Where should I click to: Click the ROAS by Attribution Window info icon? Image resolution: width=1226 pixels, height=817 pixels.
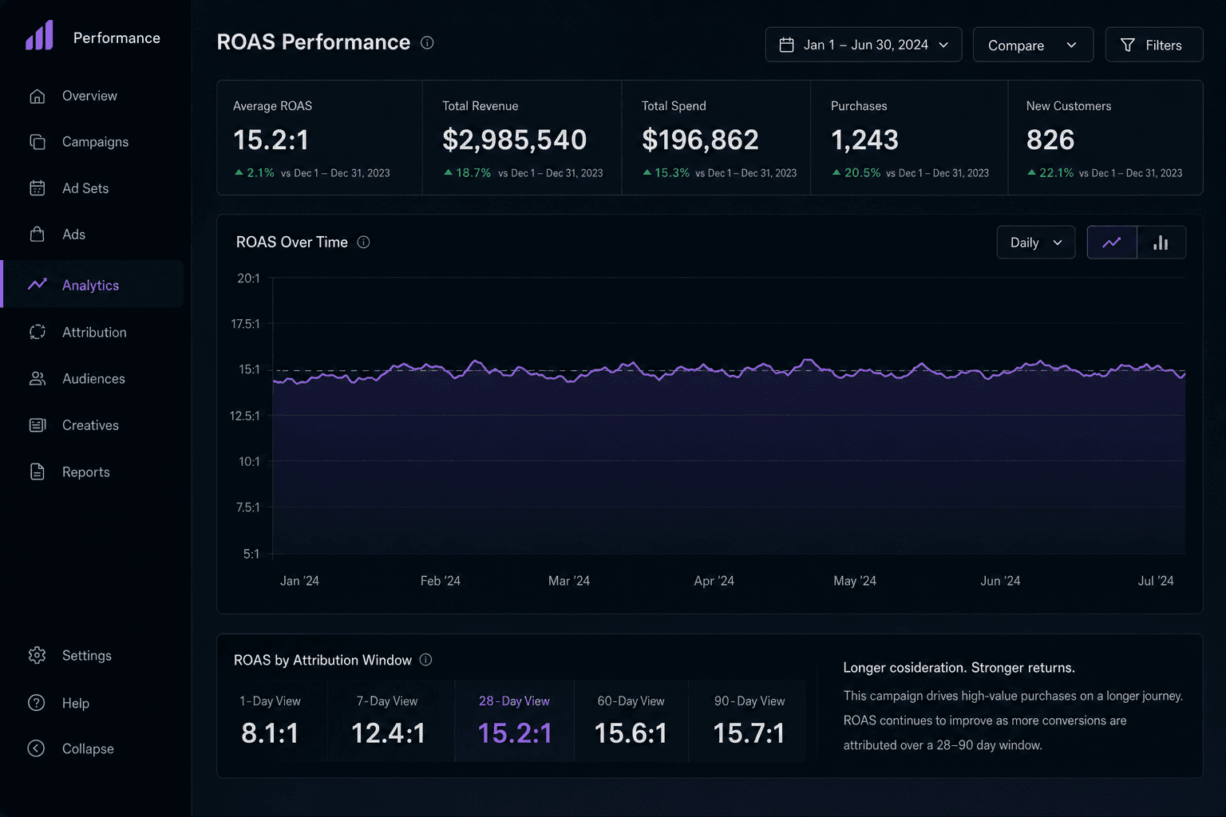click(x=425, y=660)
